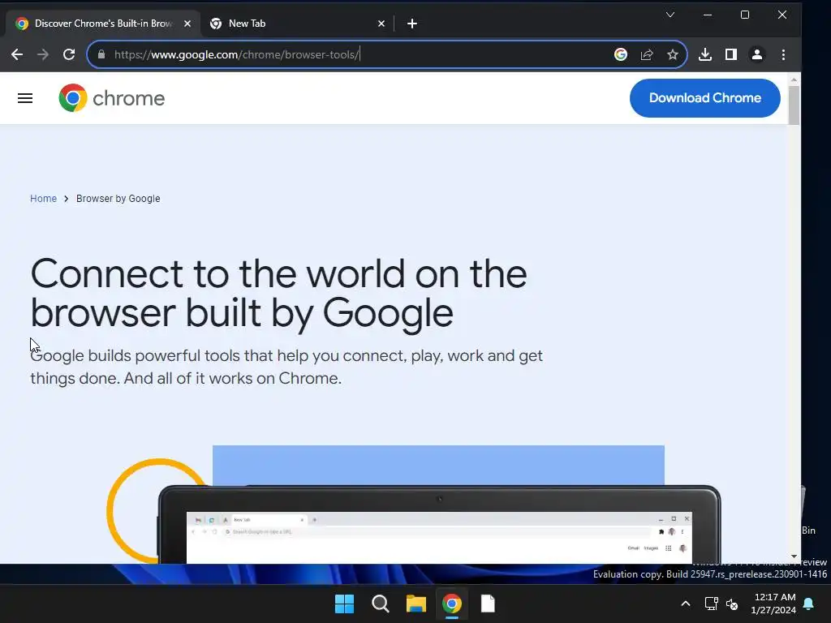This screenshot has height=623, width=831.
Task: Click the scrollbar down arrow
Action: tap(794, 556)
